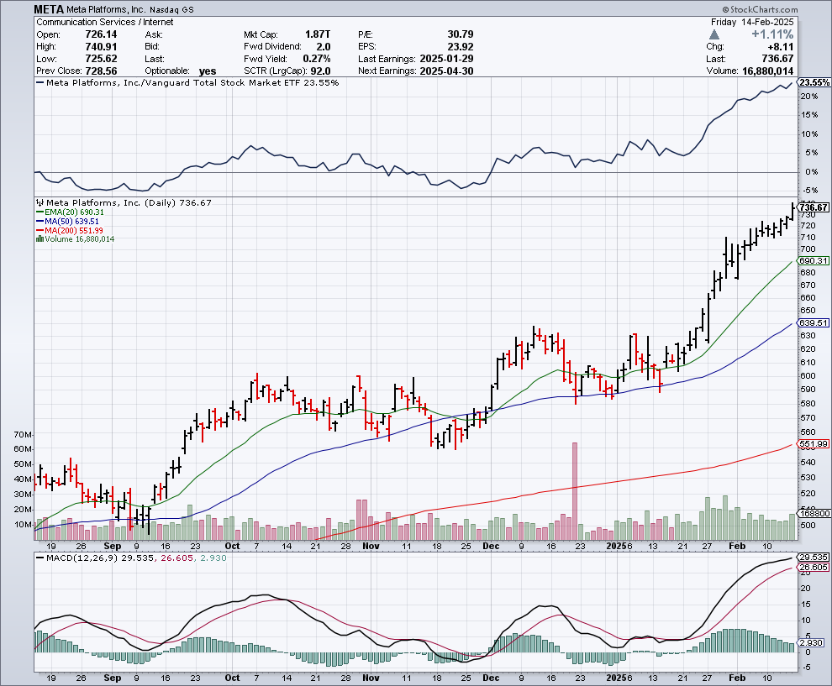832x686 pixels.
Task: Click the date Friday 14-Feb-2025
Action: (752, 23)
